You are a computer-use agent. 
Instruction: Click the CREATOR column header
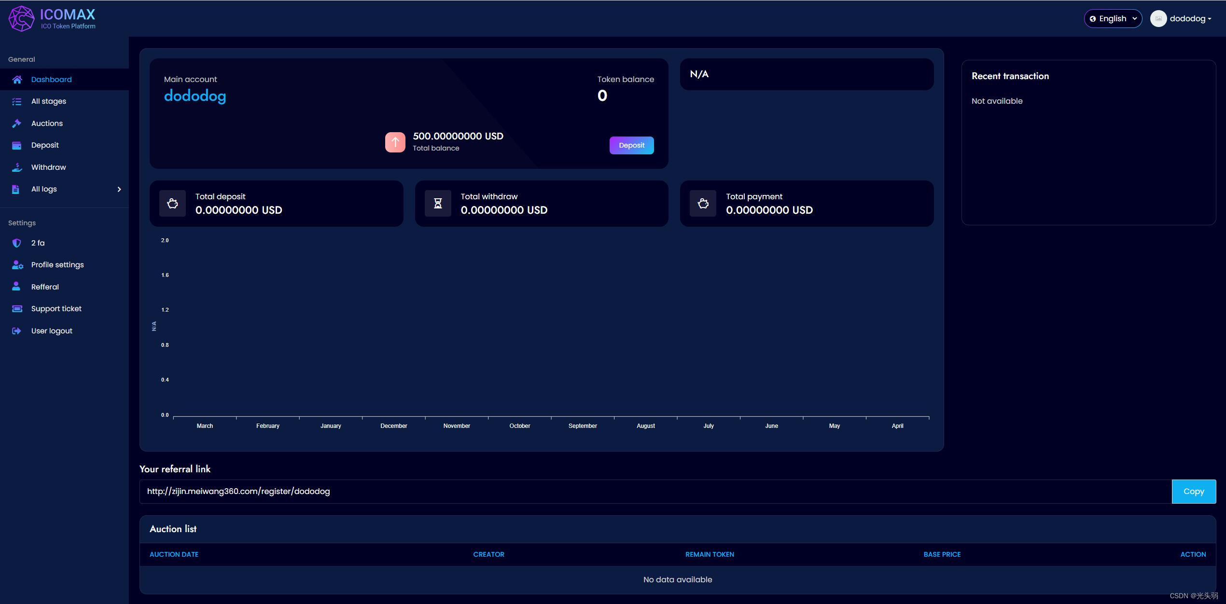[x=488, y=554]
